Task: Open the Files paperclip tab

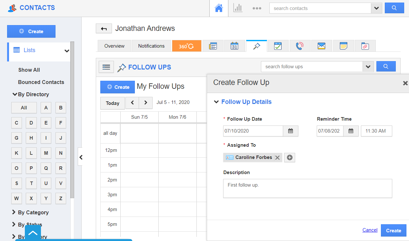Action: 364,46
